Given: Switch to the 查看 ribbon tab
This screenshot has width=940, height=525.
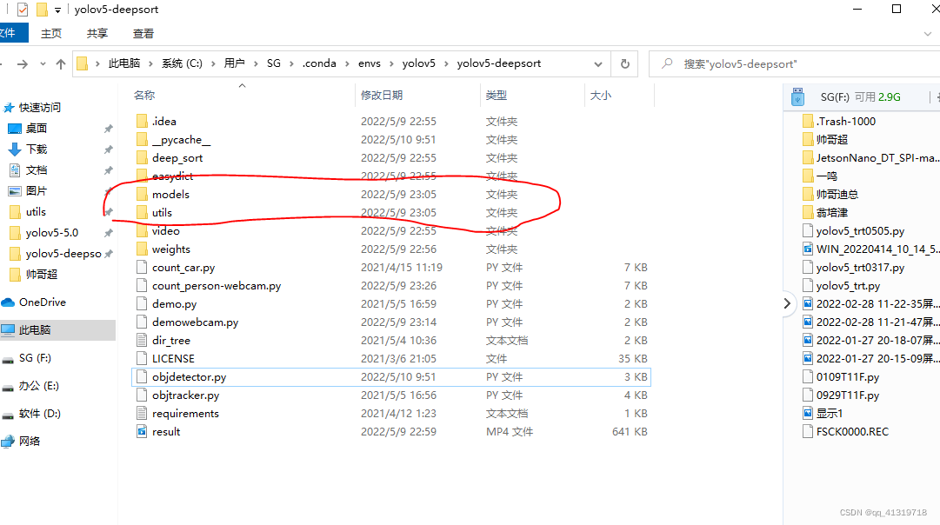Looking at the screenshot, I should click(143, 33).
